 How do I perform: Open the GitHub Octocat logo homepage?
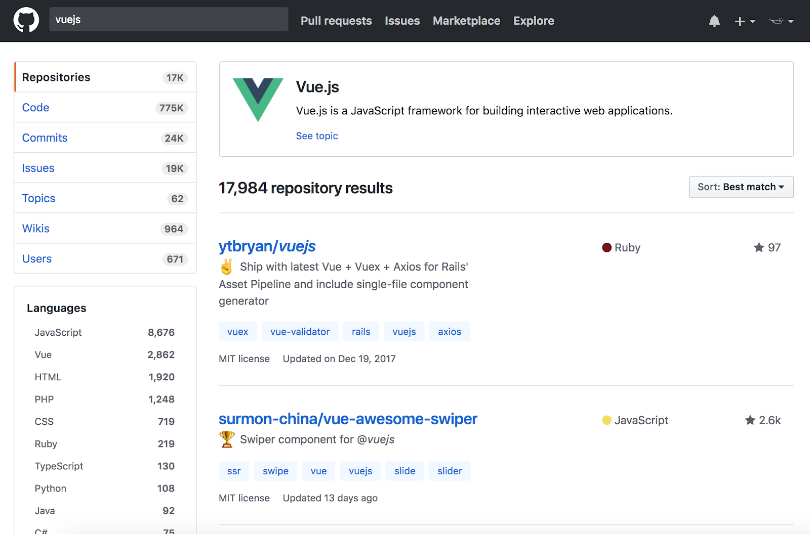click(26, 20)
